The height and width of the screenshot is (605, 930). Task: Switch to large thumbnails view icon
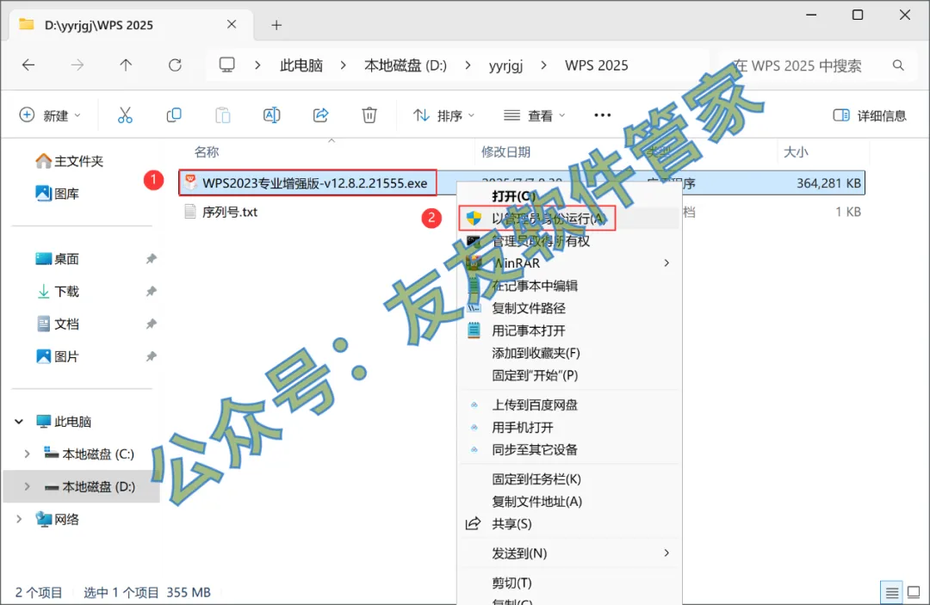(914, 592)
